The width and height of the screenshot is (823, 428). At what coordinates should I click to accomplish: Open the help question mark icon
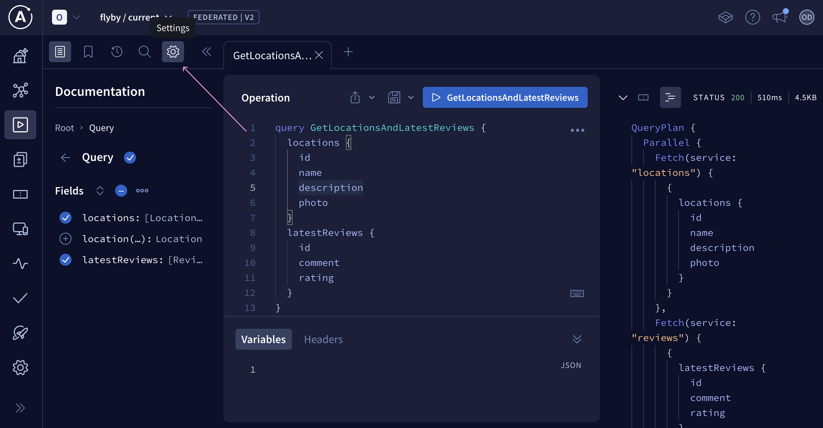(753, 17)
